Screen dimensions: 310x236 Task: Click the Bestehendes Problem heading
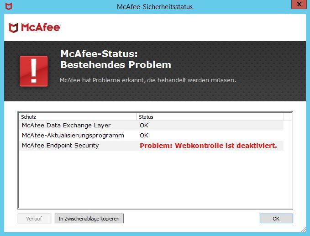(x=116, y=65)
